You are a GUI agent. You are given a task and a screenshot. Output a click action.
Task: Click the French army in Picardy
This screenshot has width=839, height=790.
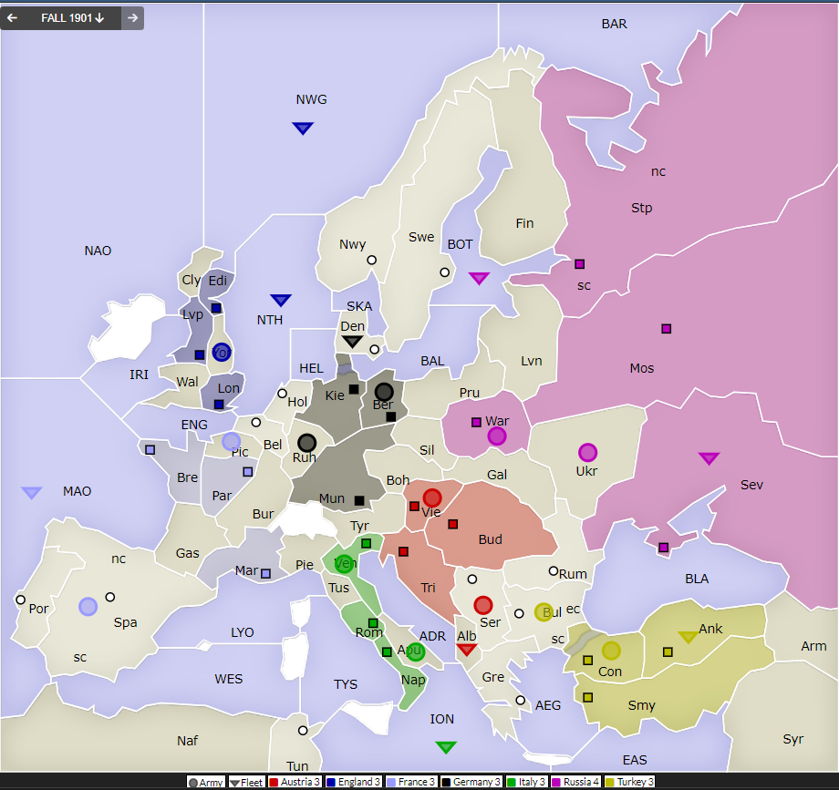click(x=231, y=442)
